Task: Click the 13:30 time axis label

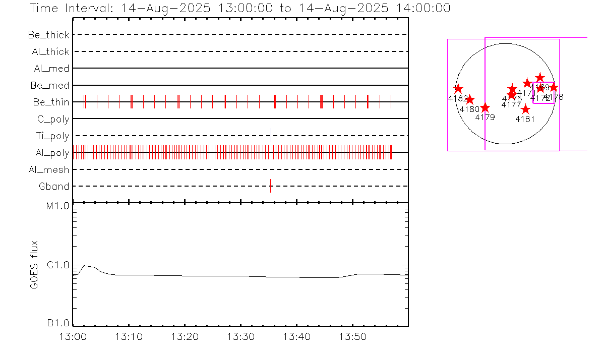Action: 241,336
